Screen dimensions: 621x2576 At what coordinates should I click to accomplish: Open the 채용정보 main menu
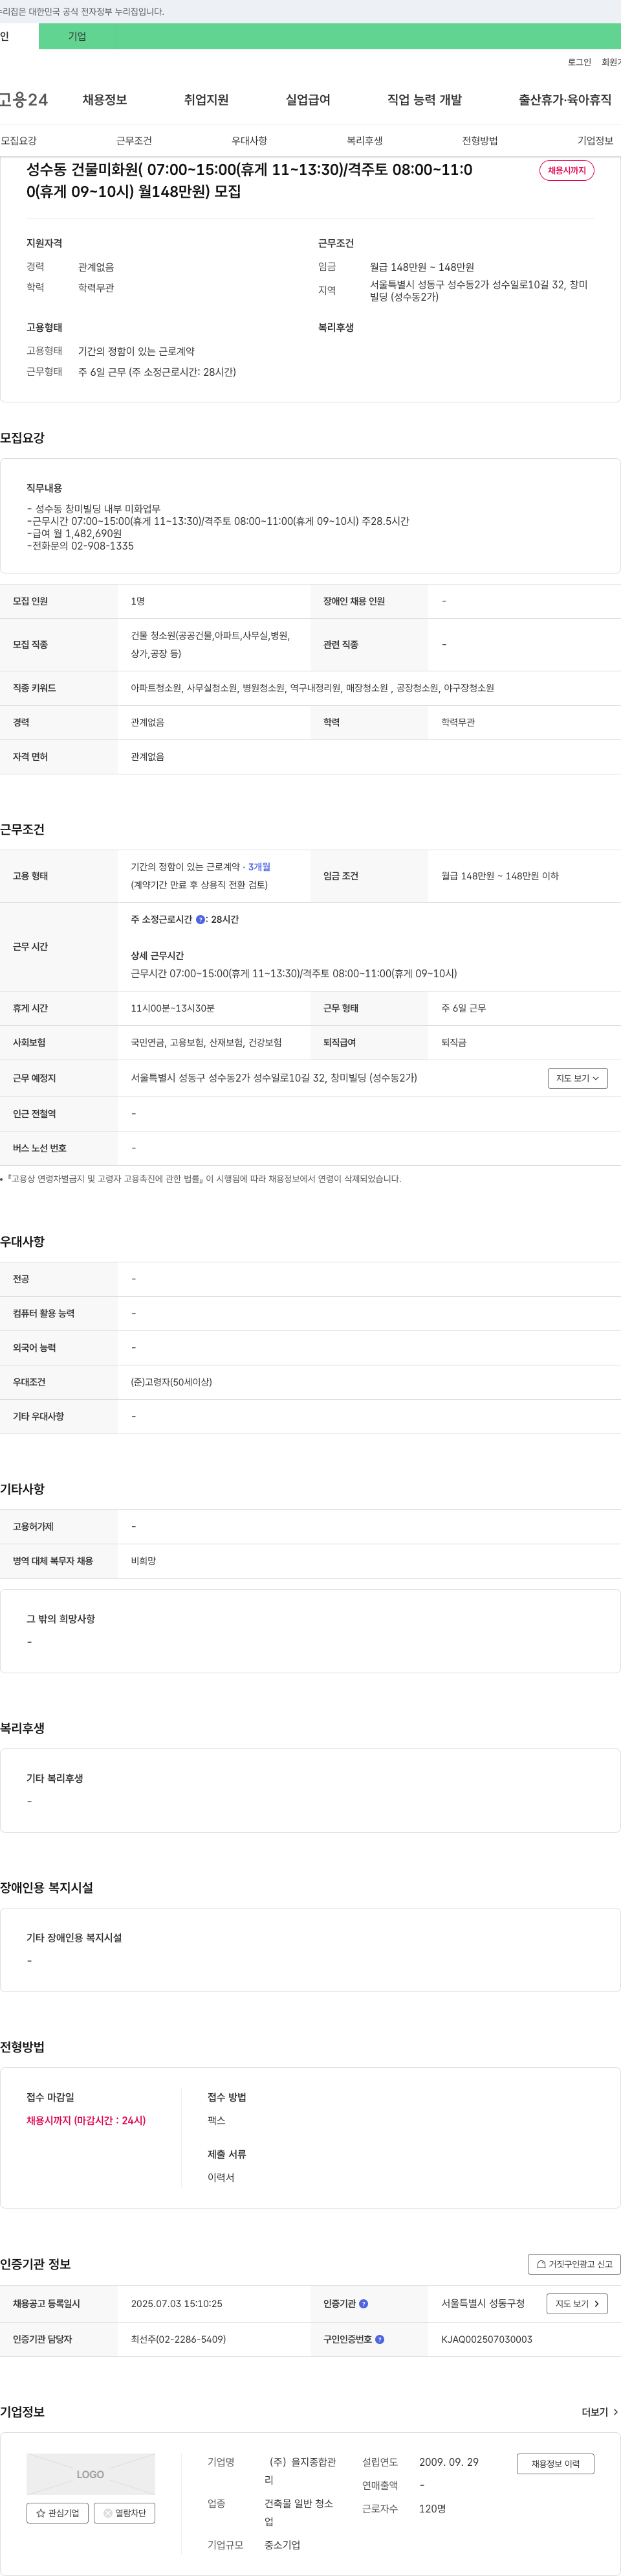[105, 100]
